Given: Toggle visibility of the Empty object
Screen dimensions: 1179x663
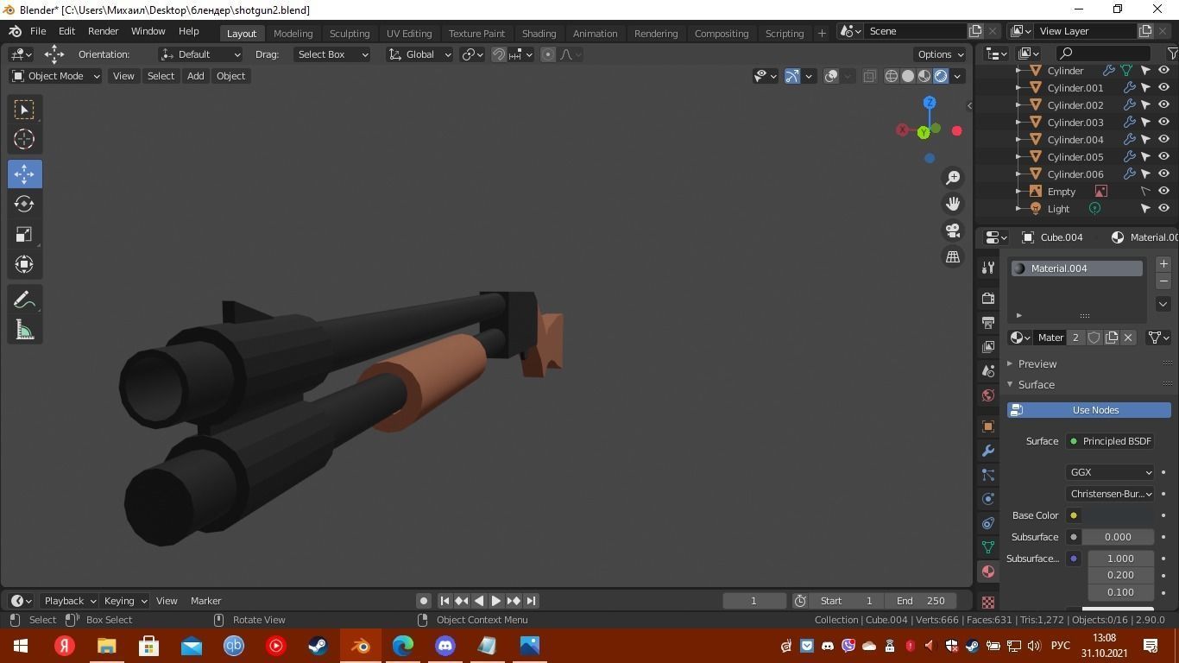Looking at the screenshot, I should pos(1163,191).
